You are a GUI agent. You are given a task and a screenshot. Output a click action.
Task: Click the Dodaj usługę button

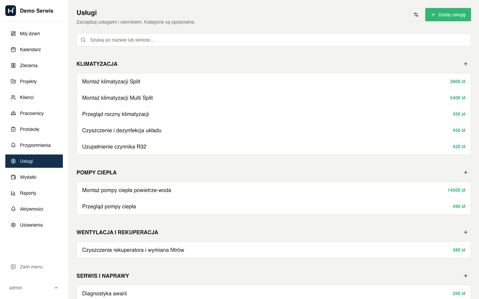coord(448,15)
